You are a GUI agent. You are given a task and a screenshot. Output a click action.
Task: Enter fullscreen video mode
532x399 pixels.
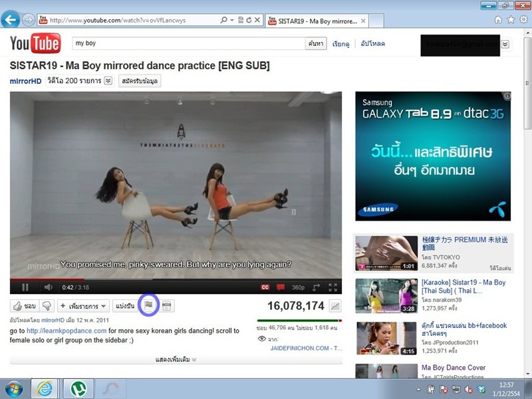333,287
